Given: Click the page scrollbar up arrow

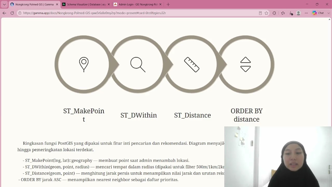Looking at the screenshot, I should point(330,19).
